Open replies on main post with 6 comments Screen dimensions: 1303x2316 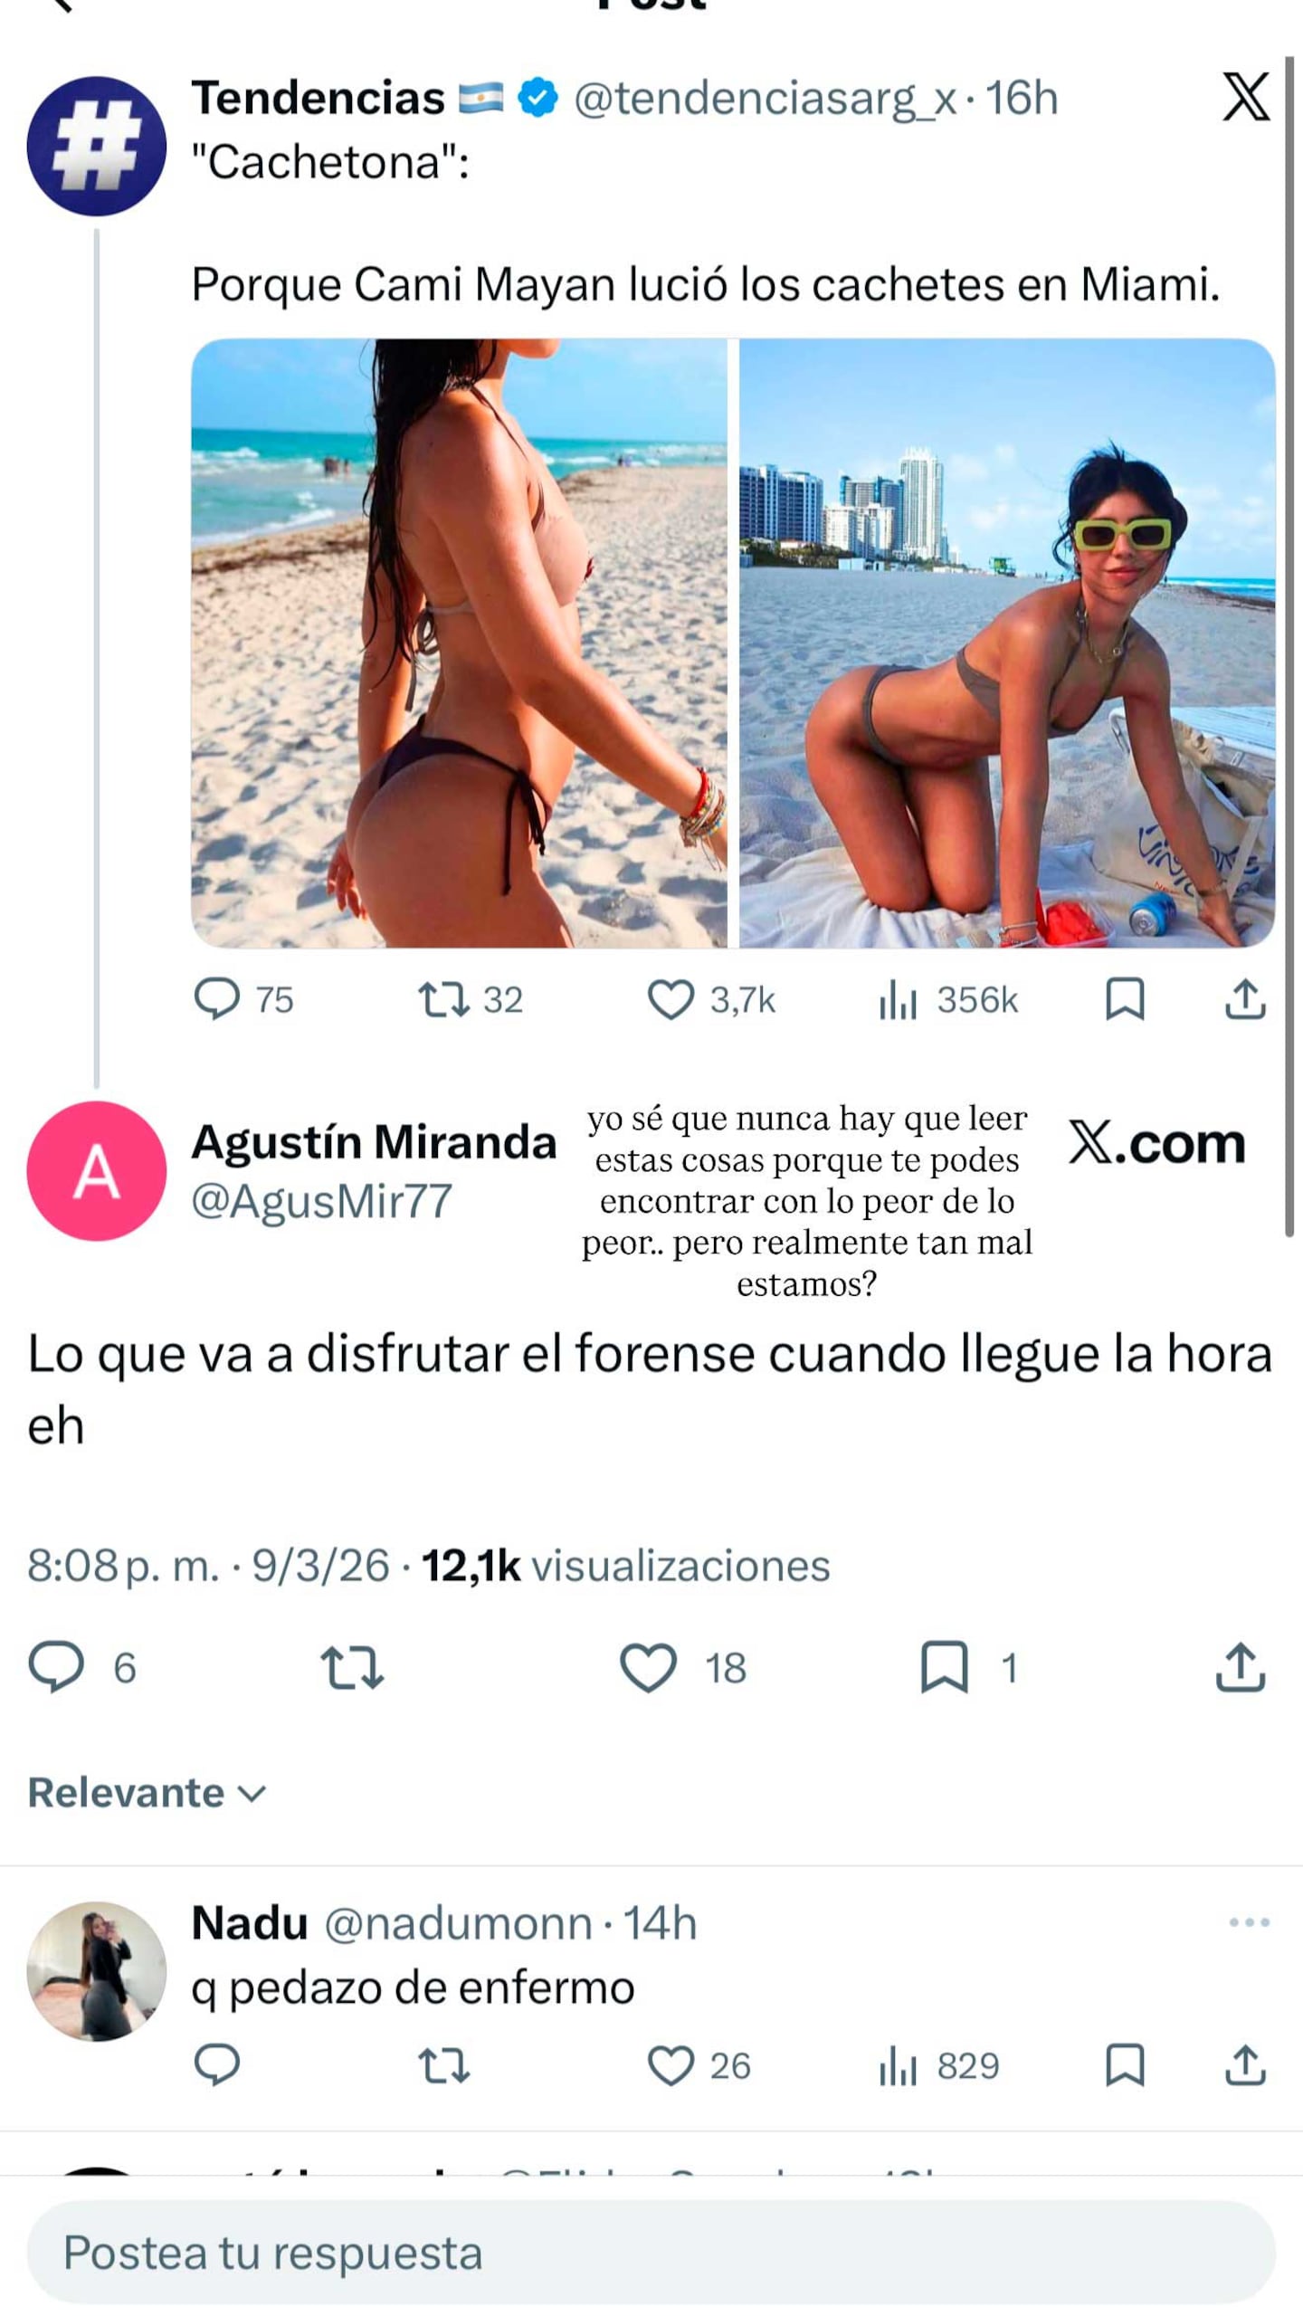(56, 1667)
